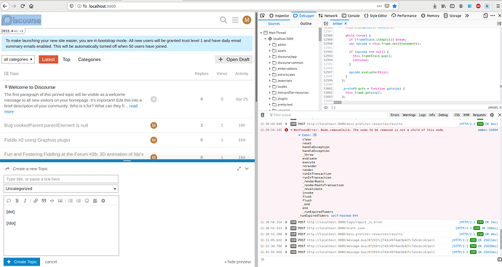Expand the discourse/app folder in Sources
Image resolution: width=502 pixels, height=267 pixels.
(x=270, y=57)
